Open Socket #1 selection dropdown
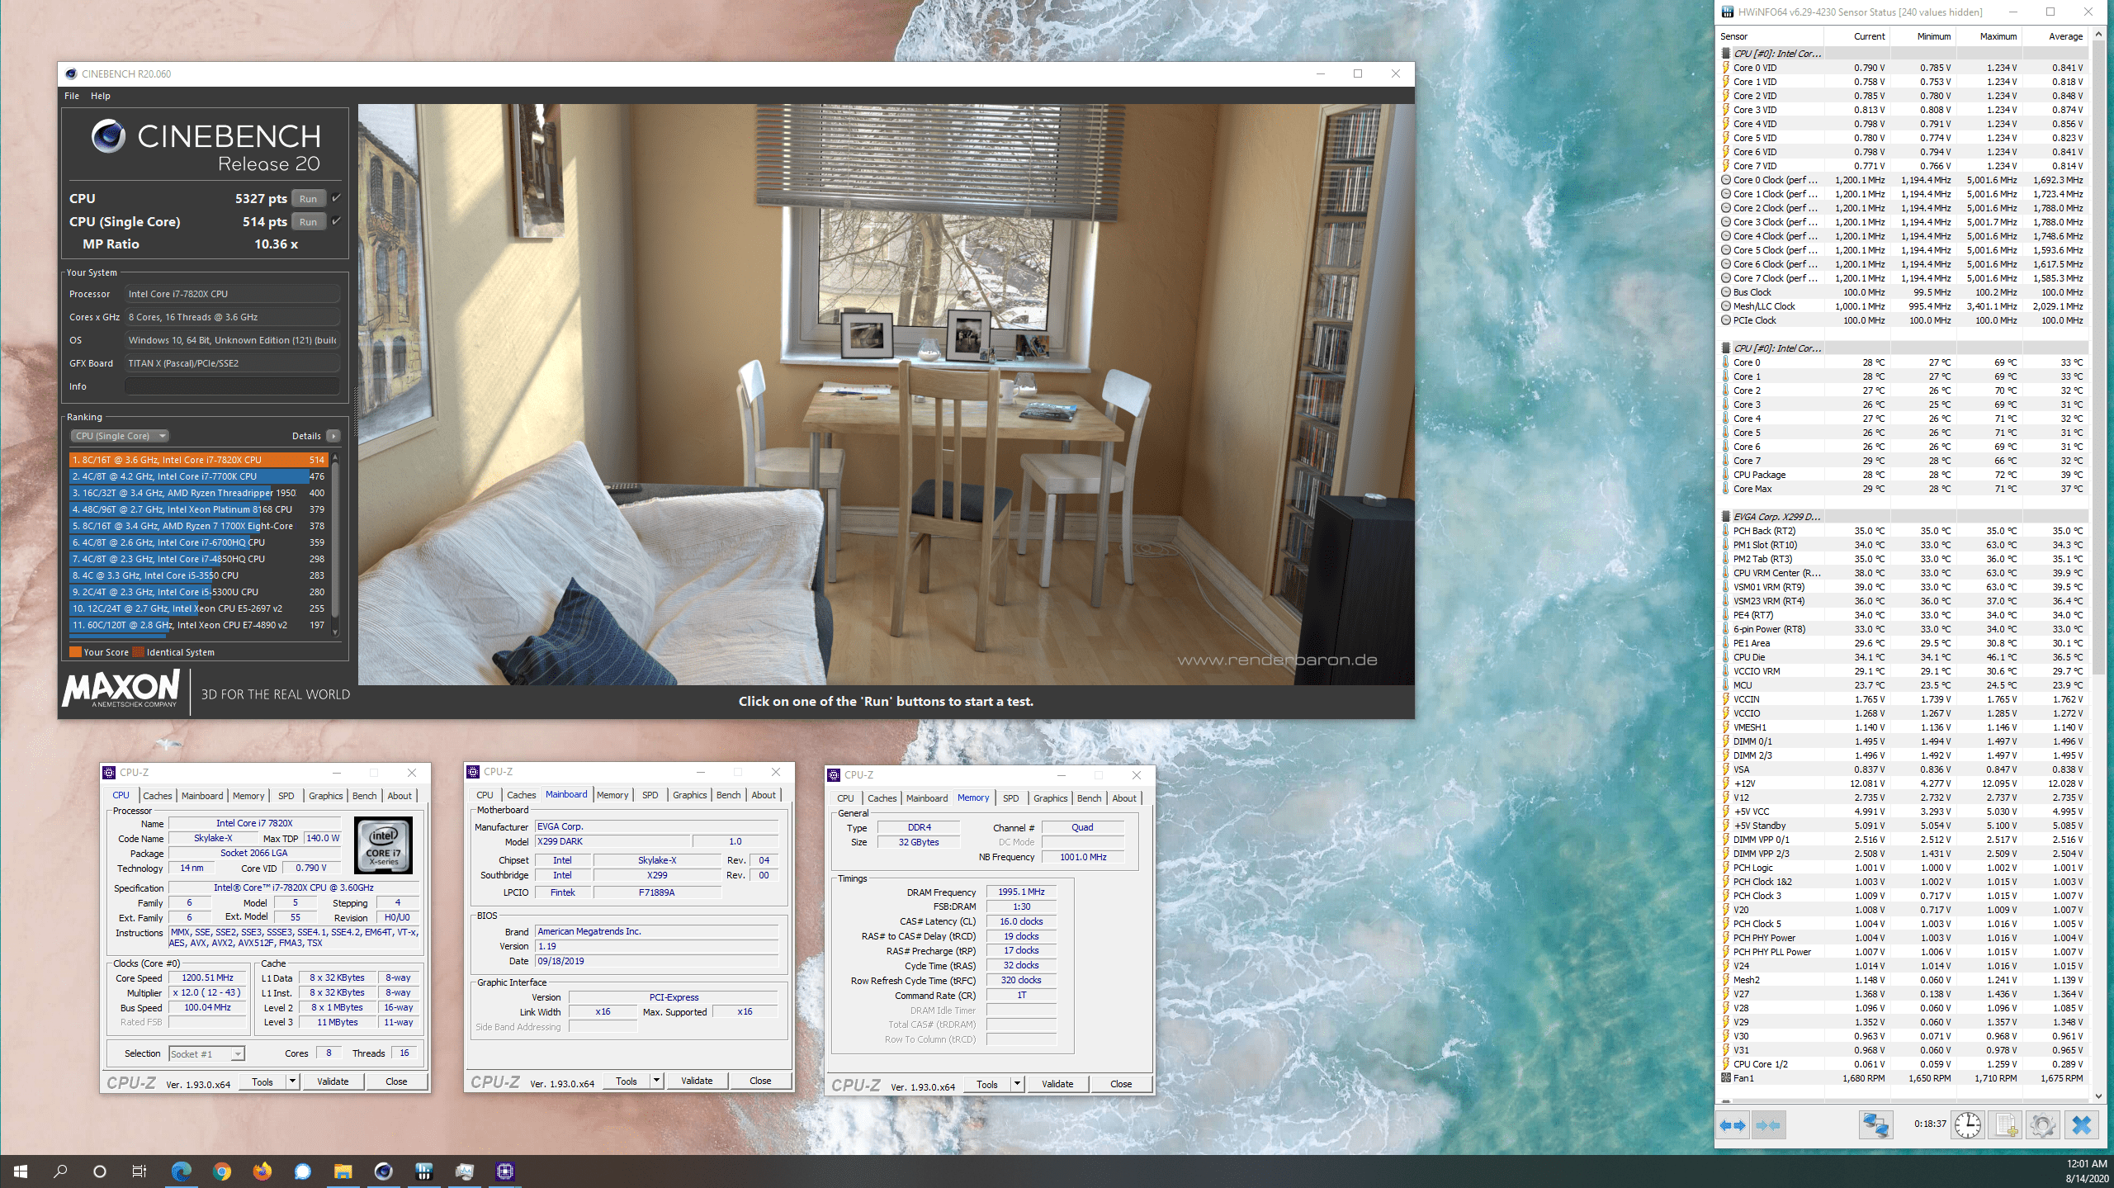 [207, 1054]
